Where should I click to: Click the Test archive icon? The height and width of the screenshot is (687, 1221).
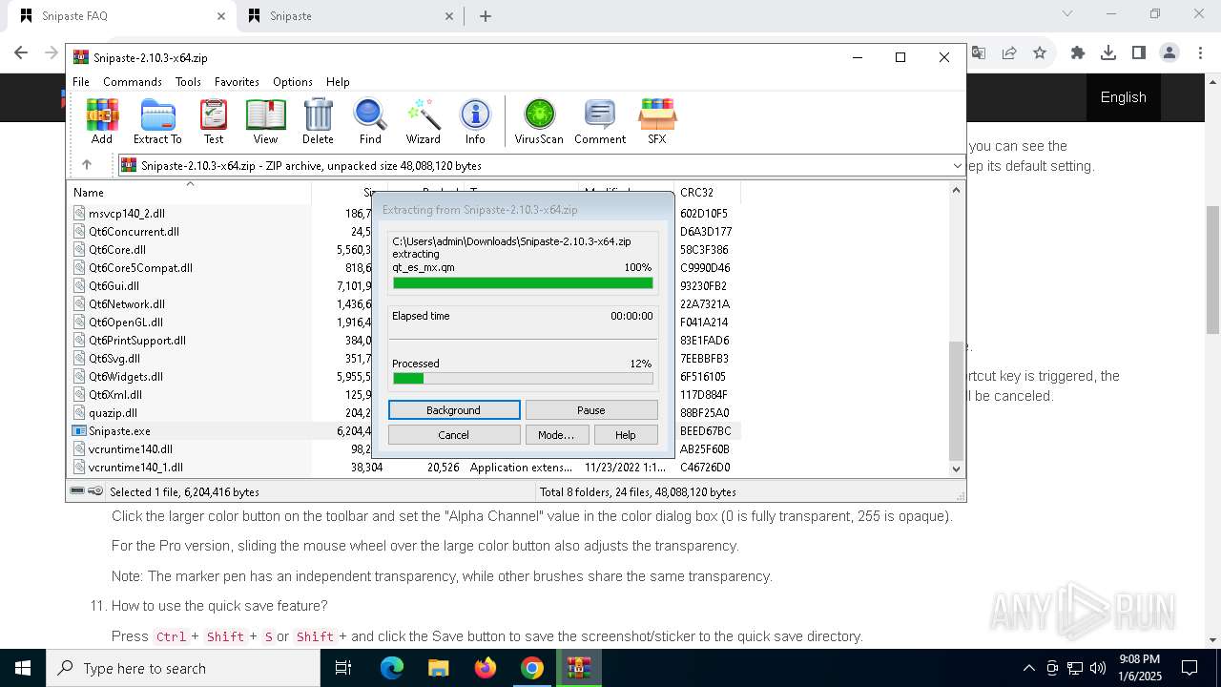point(214,121)
